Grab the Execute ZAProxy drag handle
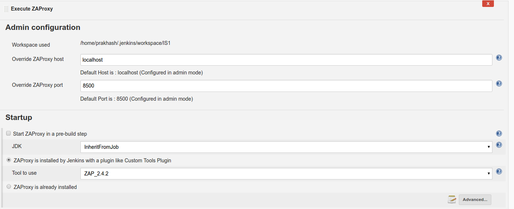 (6, 9)
